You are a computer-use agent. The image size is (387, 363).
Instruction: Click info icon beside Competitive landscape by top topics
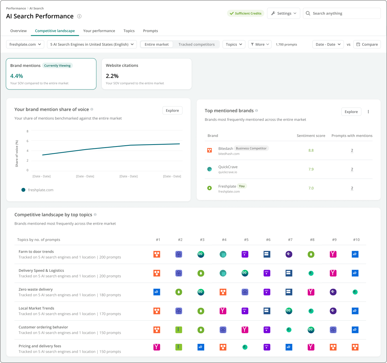95,215
